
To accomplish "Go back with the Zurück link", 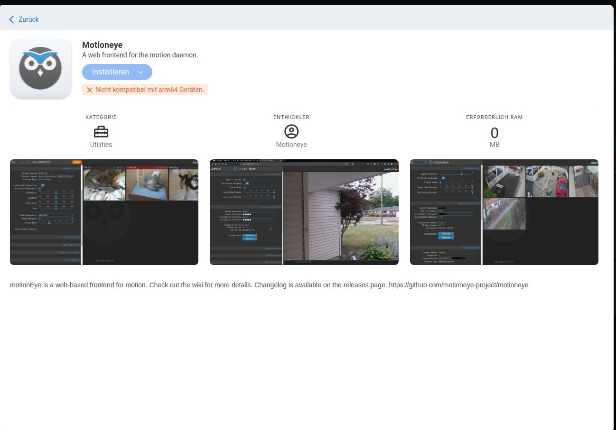I will 24,19.
